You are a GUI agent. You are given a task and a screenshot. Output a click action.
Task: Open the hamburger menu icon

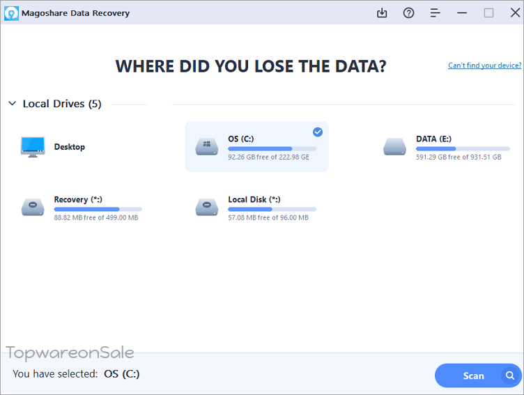[435, 13]
